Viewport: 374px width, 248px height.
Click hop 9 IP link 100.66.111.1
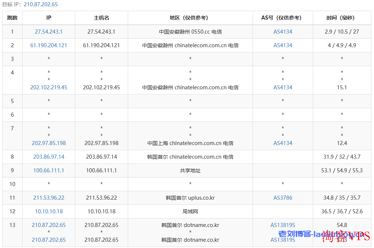click(49, 170)
